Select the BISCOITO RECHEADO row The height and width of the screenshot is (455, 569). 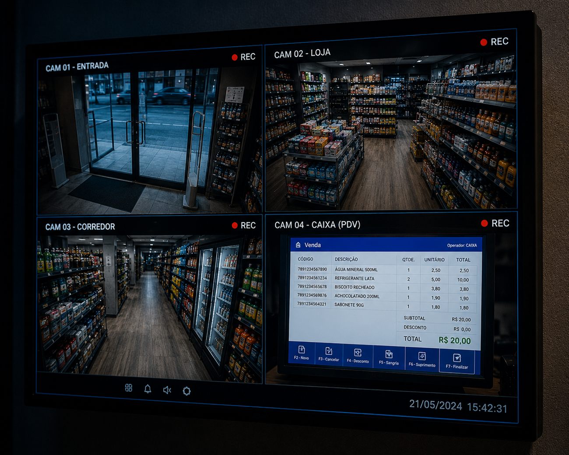[x=385, y=288]
